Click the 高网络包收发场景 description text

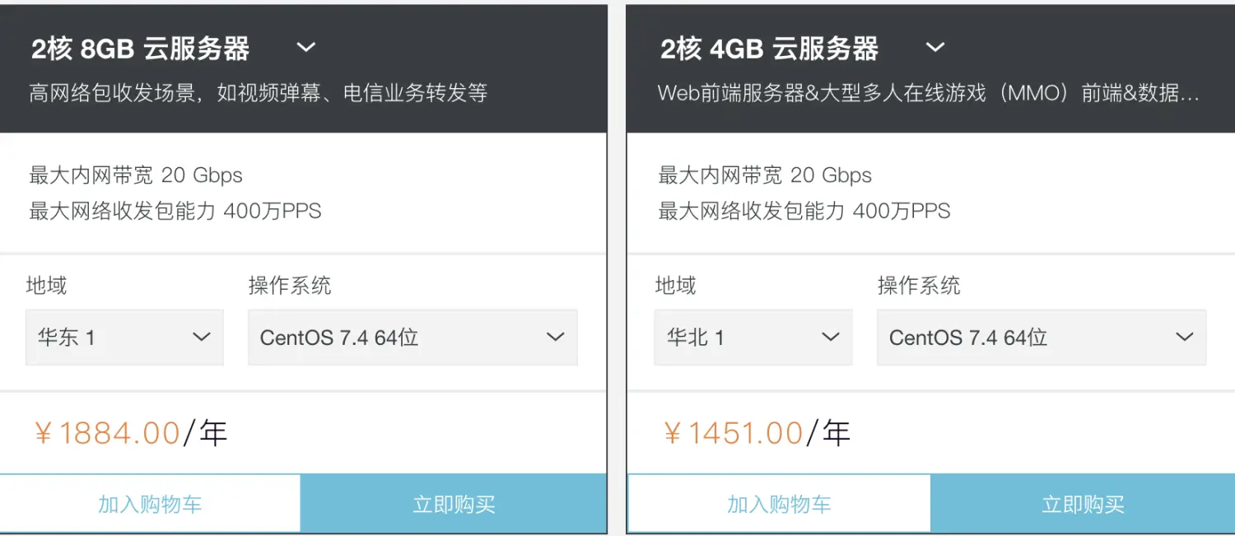pyautogui.click(x=259, y=93)
